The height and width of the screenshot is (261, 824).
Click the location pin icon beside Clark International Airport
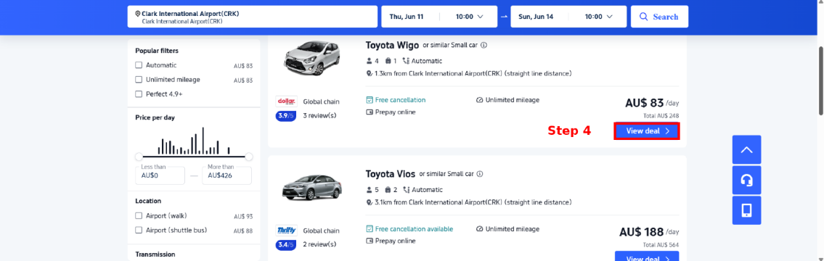(138, 14)
